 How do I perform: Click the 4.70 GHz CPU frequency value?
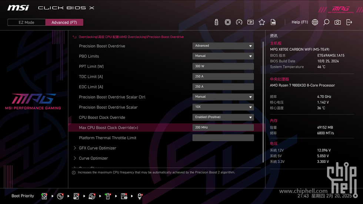tap(324, 97)
